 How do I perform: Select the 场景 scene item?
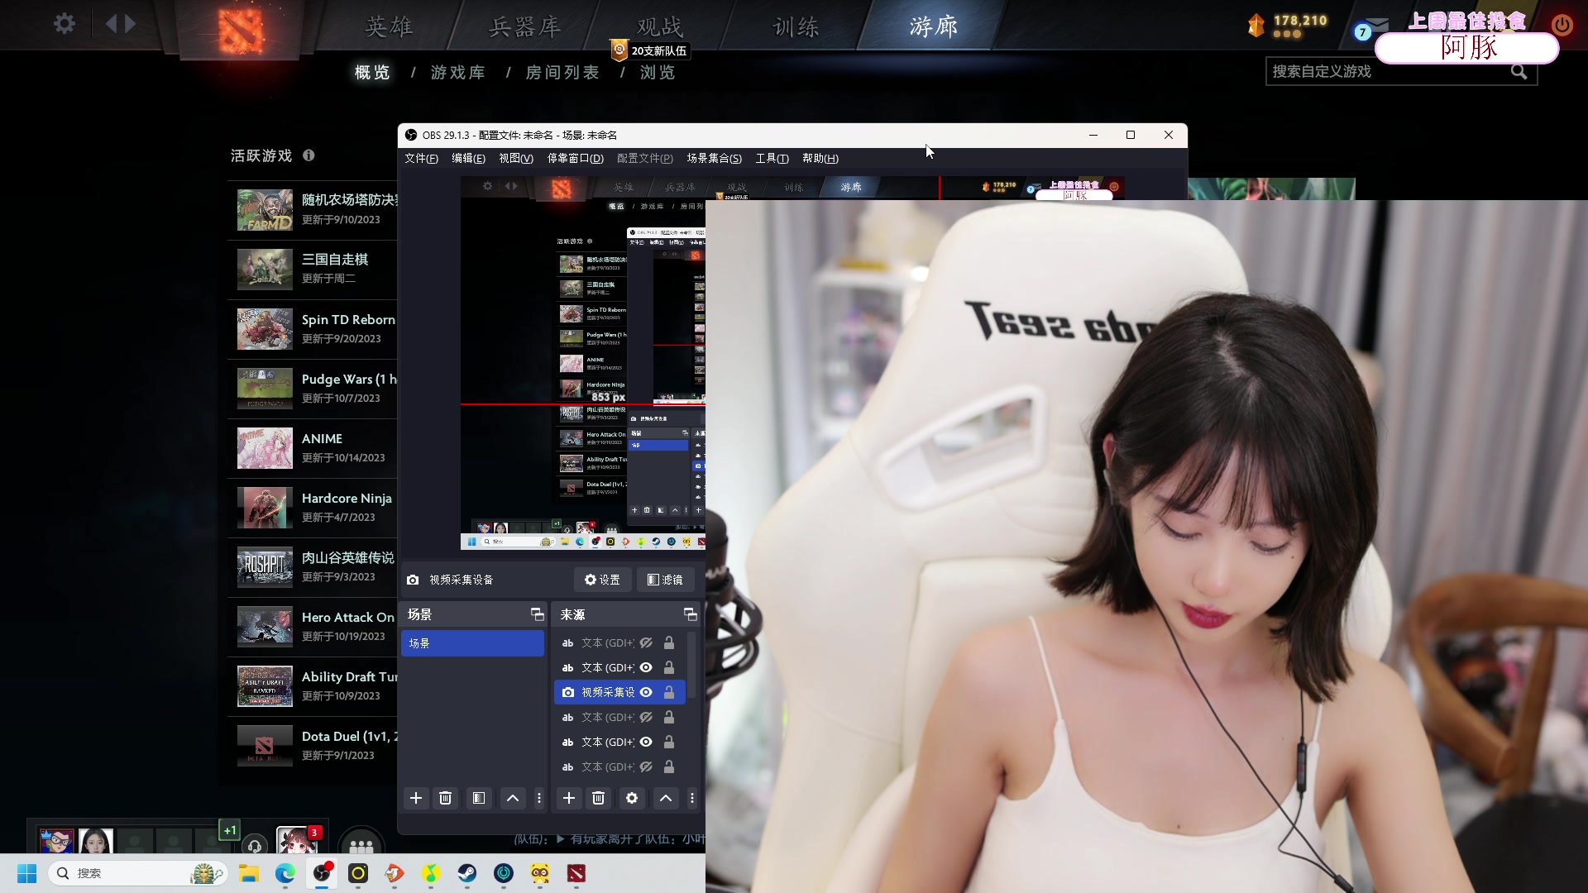tap(472, 643)
